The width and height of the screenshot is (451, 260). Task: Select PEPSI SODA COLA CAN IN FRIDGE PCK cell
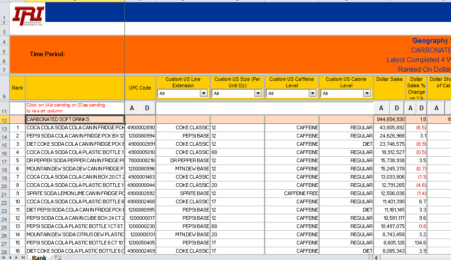point(75,136)
